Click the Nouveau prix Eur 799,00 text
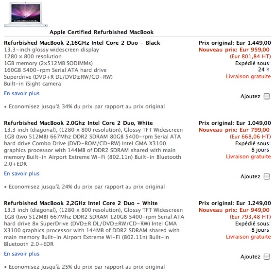The width and height of the screenshot is (276, 275). pos(234,130)
